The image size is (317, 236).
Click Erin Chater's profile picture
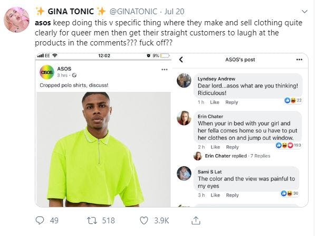tap(184, 118)
